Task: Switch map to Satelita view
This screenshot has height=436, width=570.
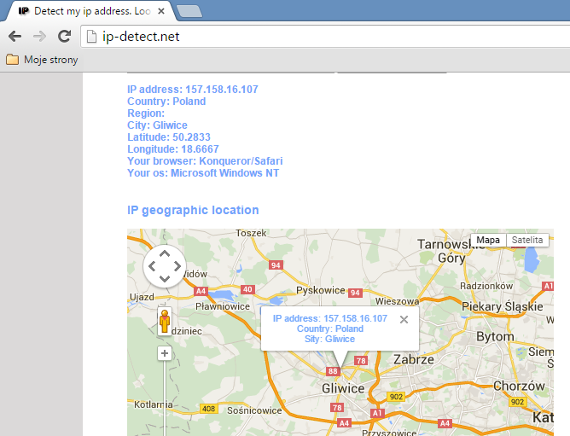Action: [527, 240]
